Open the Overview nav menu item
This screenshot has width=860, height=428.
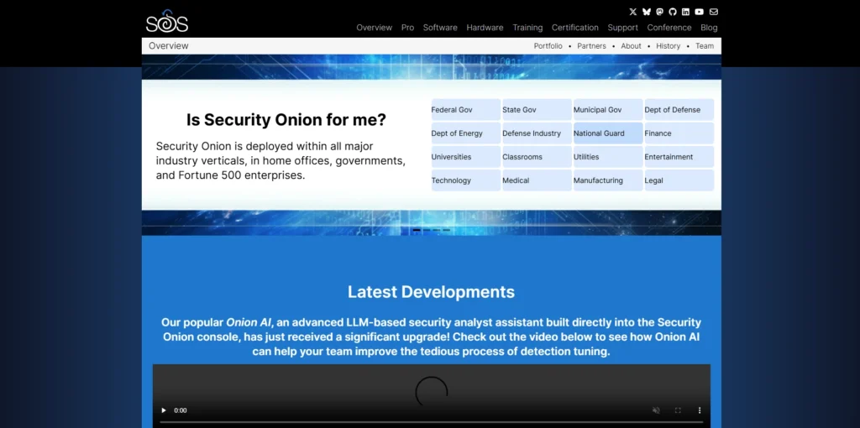(x=374, y=28)
